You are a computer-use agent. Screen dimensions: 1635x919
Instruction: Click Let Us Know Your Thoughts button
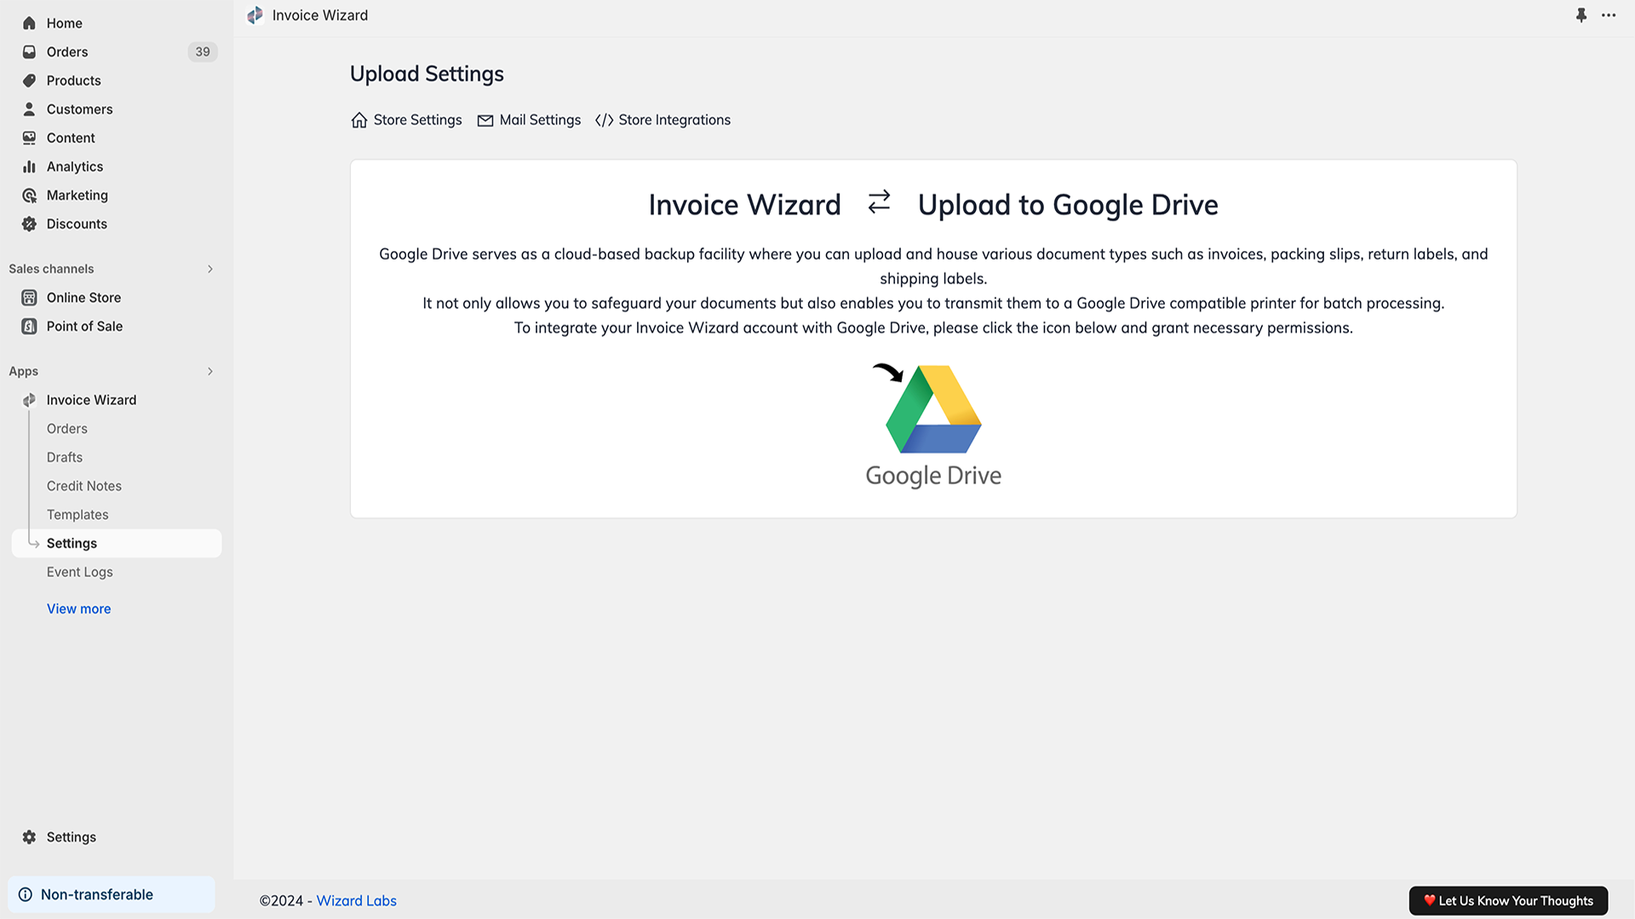[x=1508, y=900]
